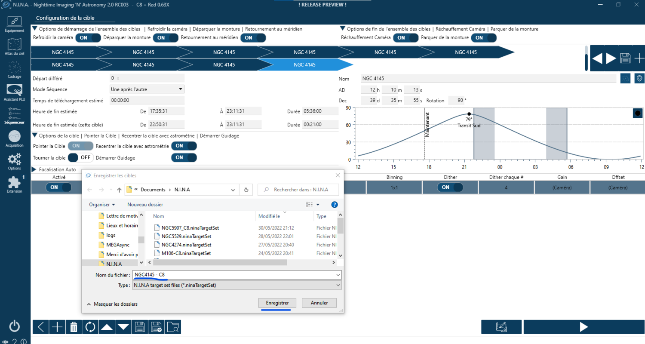645x344 pixels.
Task: Open the Acquisition imaging view
Action: (15, 138)
